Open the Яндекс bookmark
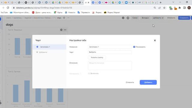This screenshot has height=108, width=192. coord(97,13)
